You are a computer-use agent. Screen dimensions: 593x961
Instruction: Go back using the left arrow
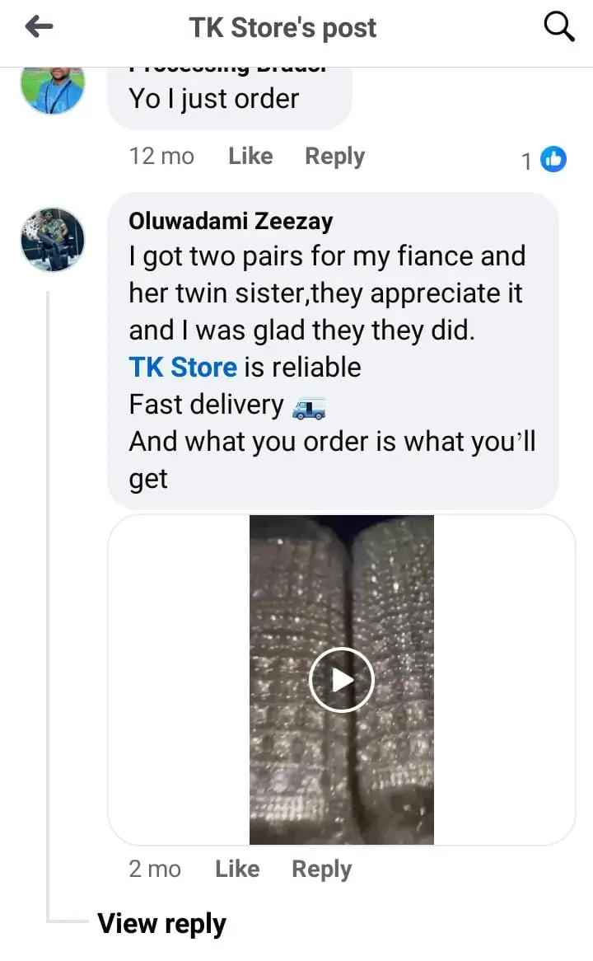click(39, 28)
